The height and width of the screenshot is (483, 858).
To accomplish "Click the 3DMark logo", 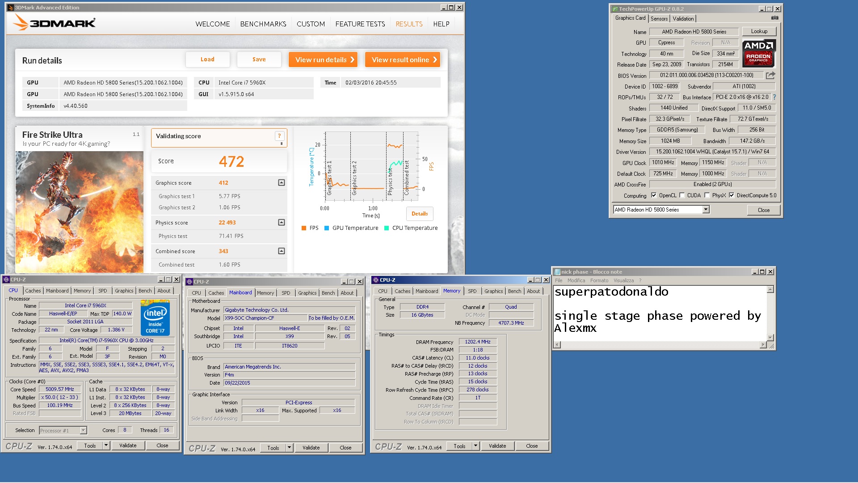I will click(x=54, y=22).
